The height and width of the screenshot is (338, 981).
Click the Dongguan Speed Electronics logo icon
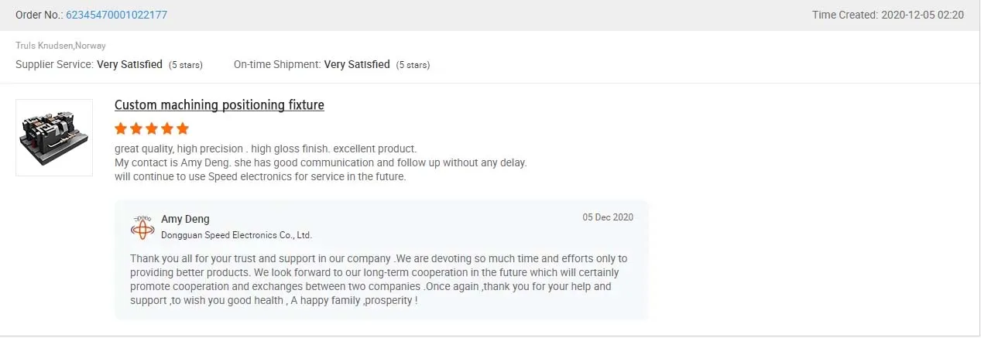coord(142,227)
